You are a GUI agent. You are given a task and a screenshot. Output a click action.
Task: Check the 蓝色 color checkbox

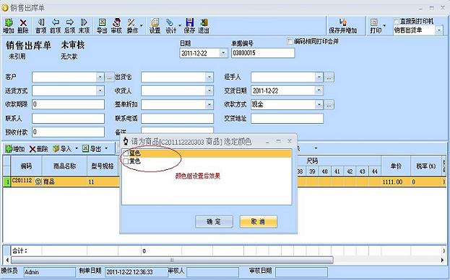(x=126, y=153)
